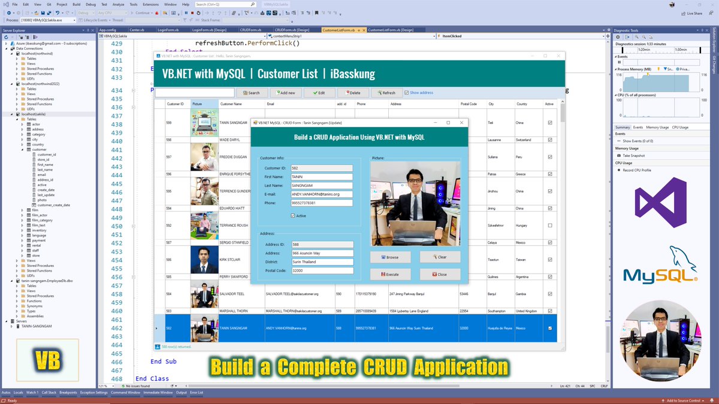
Task: Toggle Active checkbox for KIRK STCLAIR row
Action: click(x=550, y=260)
